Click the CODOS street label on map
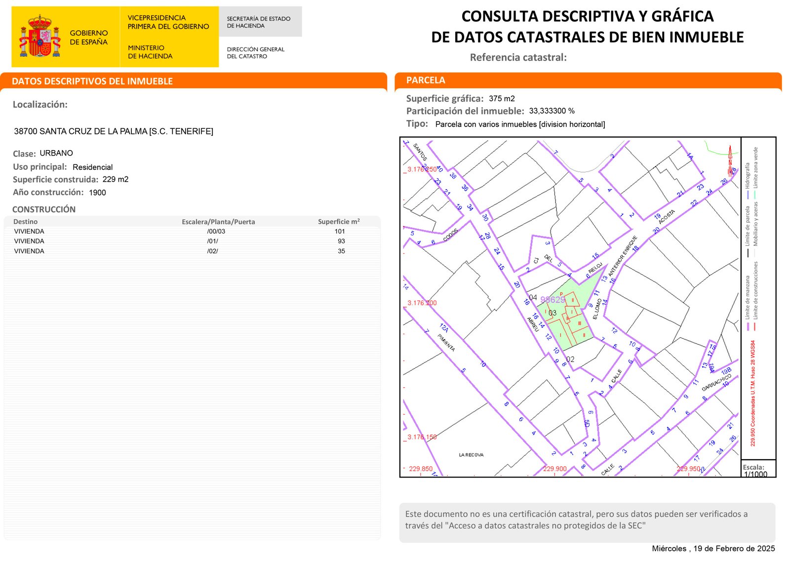This screenshot has height=562, width=790. (450, 235)
